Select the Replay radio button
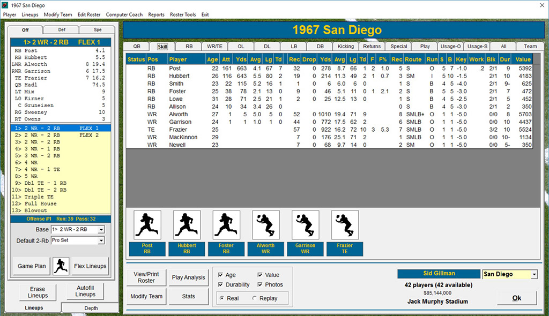The image size is (549, 316). click(x=255, y=298)
